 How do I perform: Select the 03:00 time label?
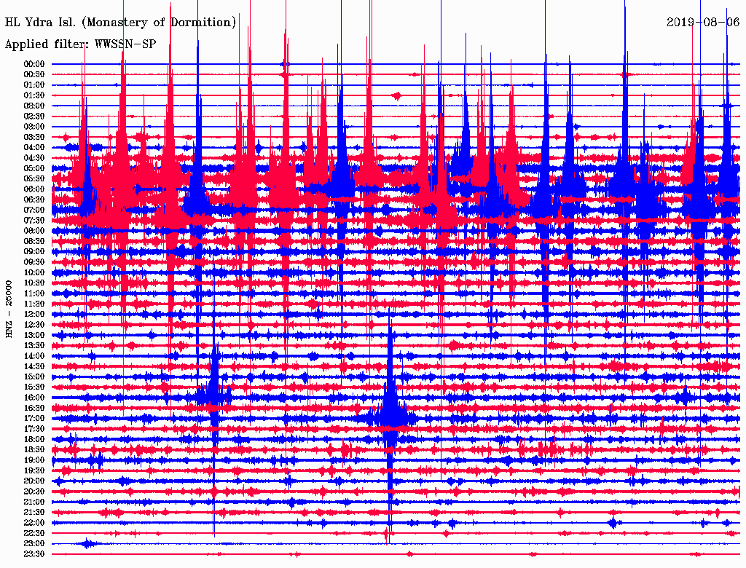(x=34, y=127)
